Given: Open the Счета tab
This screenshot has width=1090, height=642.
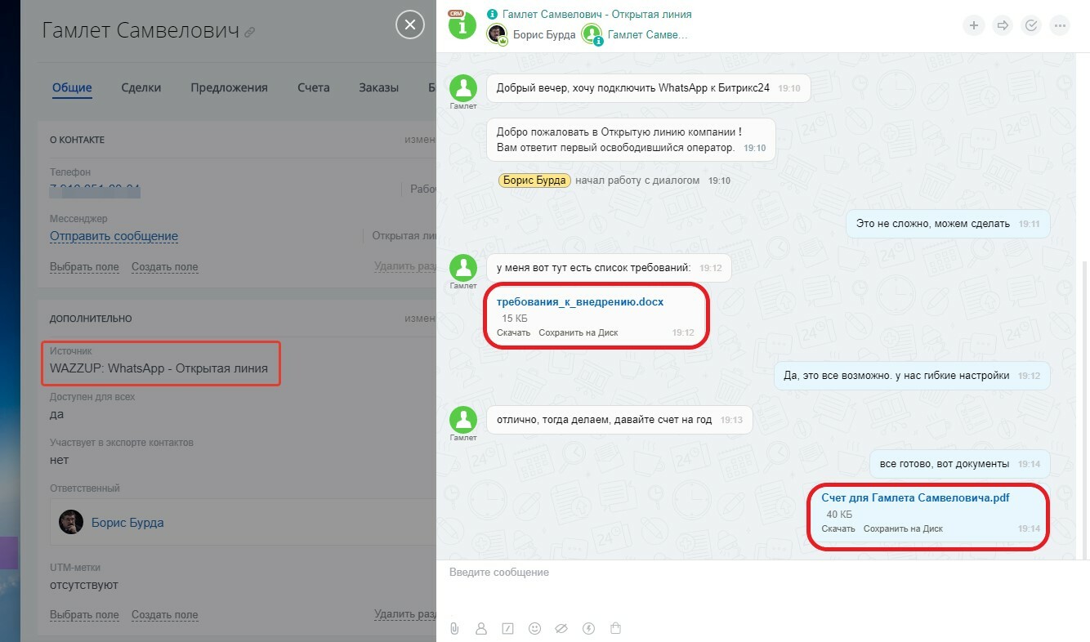Looking at the screenshot, I should point(314,87).
